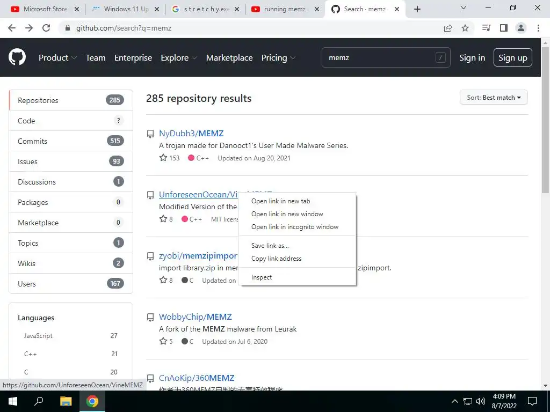Click Chrome icon in the taskbar
The width and height of the screenshot is (550, 412).
(x=92, y=401)
